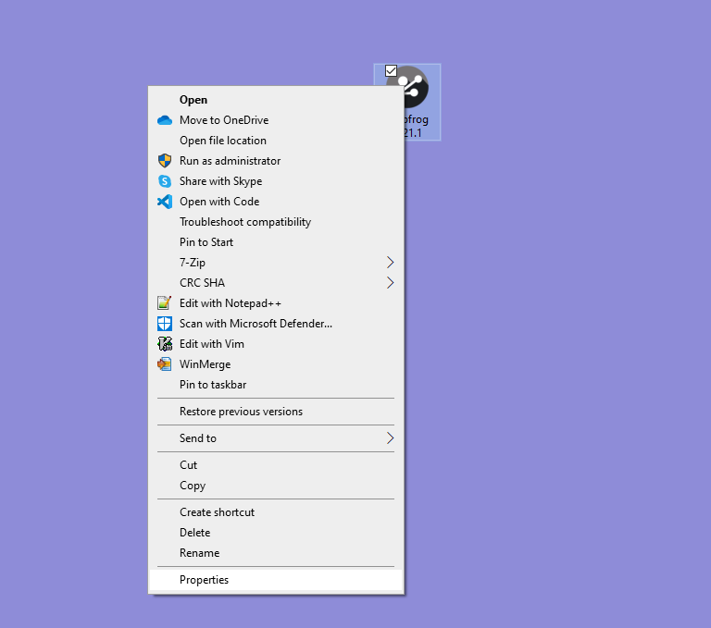Choose Open file location
The image size is (711, 628).
[222, 141]
